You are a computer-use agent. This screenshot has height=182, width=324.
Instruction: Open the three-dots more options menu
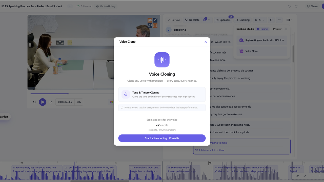point(279,20)
